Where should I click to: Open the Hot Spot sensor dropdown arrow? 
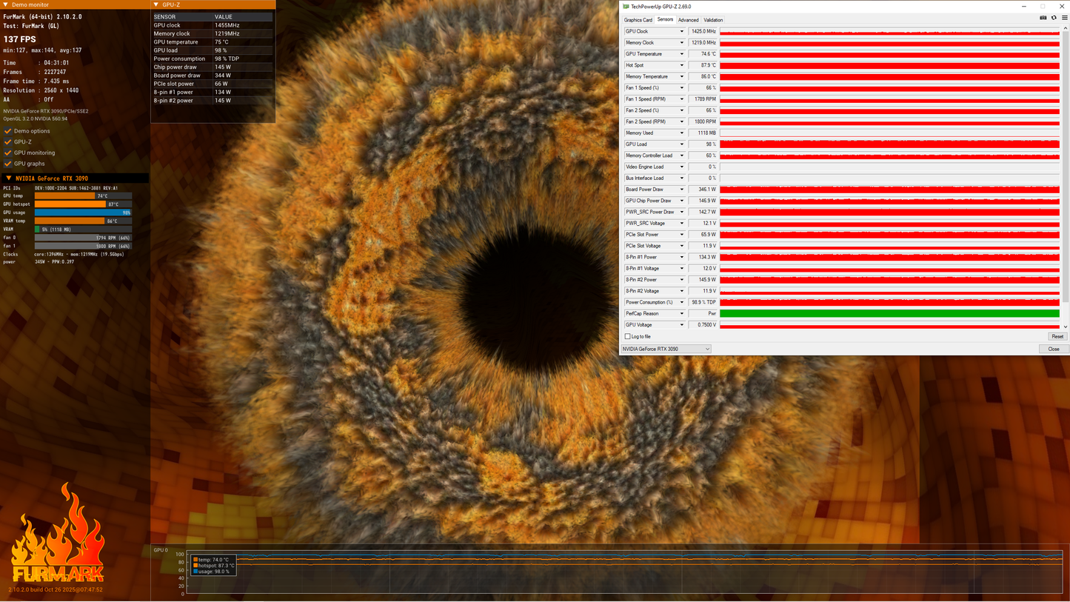[x=682, y=65]
